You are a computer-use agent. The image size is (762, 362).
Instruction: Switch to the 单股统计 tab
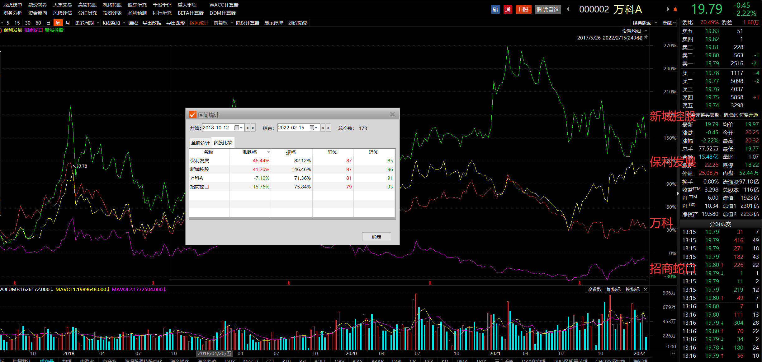coord(200,143)
